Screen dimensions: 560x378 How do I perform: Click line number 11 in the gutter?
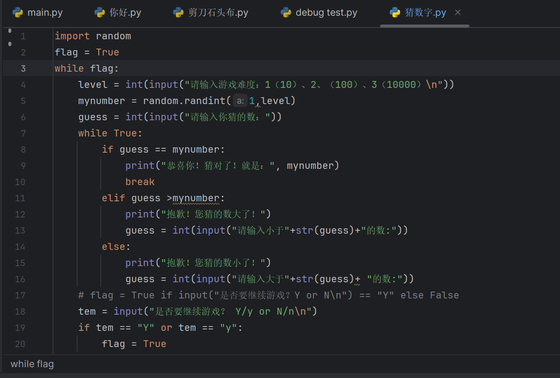(20, 198)
